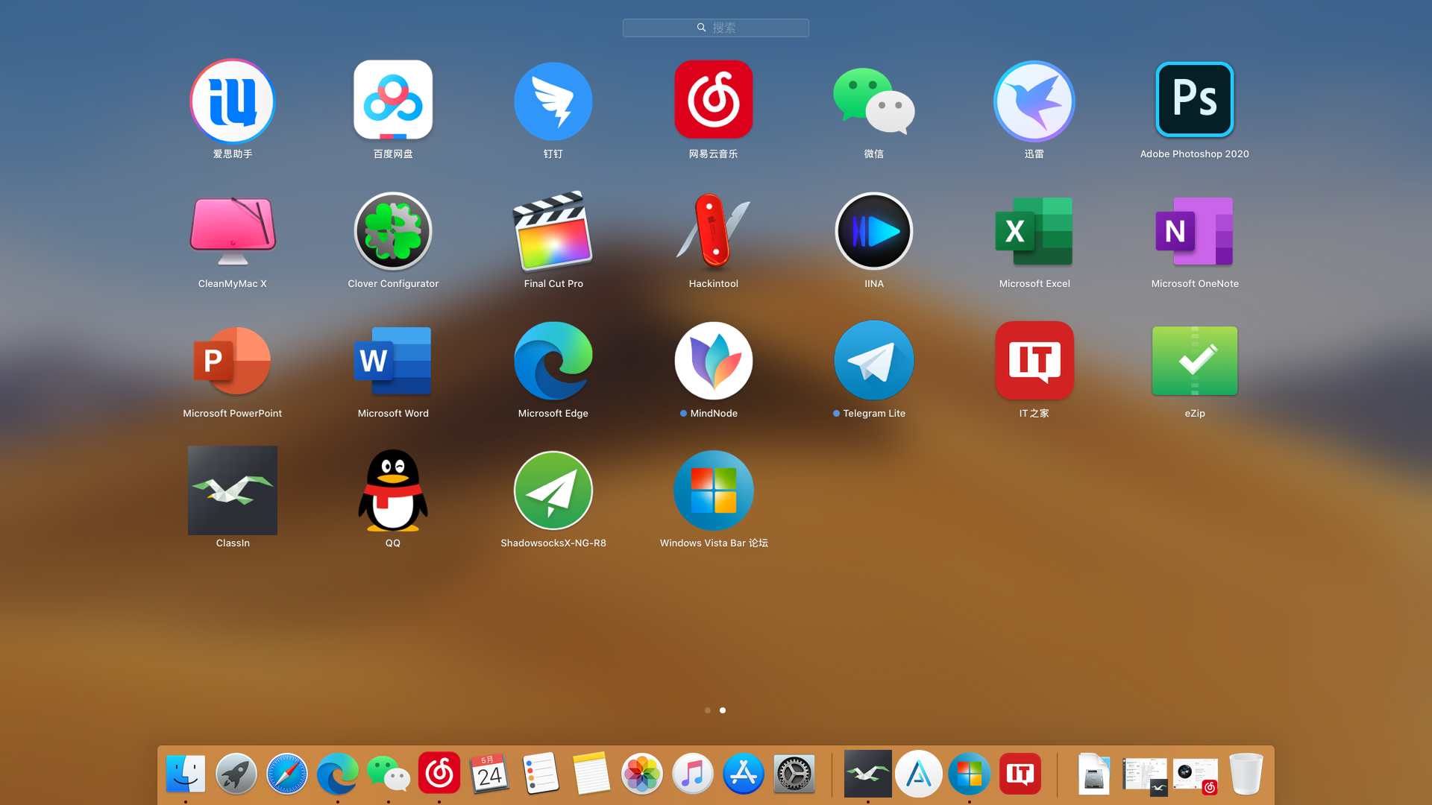The height and width of the screenshot is (805, 1432).
Task: Open Finder in the Dock
Action: pos(186,774)
